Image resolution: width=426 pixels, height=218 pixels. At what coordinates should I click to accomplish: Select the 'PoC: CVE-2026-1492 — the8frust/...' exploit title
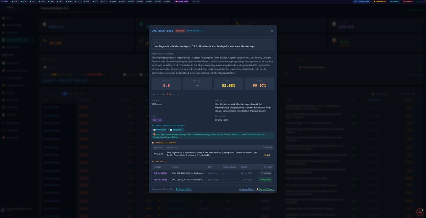coord(188,173)
